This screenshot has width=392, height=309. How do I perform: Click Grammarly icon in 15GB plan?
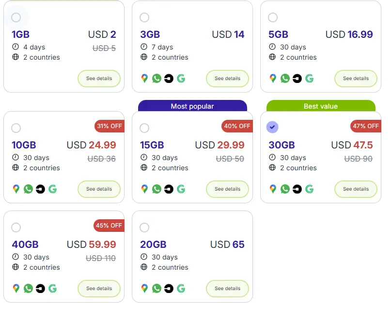point(181,189)
